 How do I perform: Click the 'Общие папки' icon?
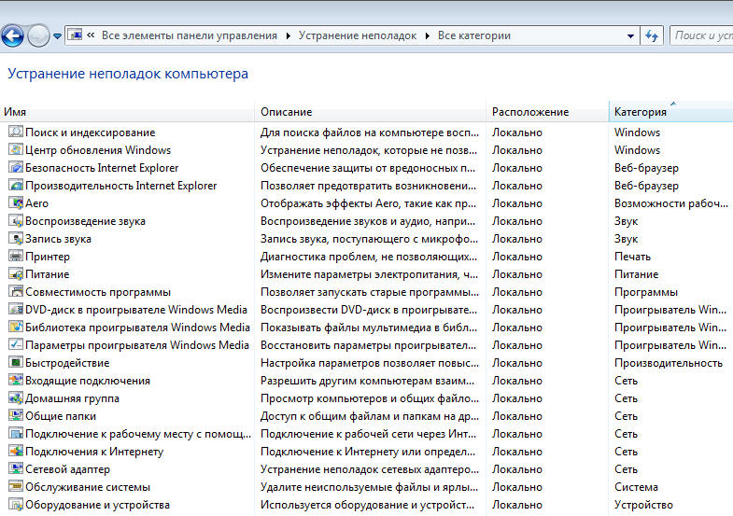click(16, 416)
